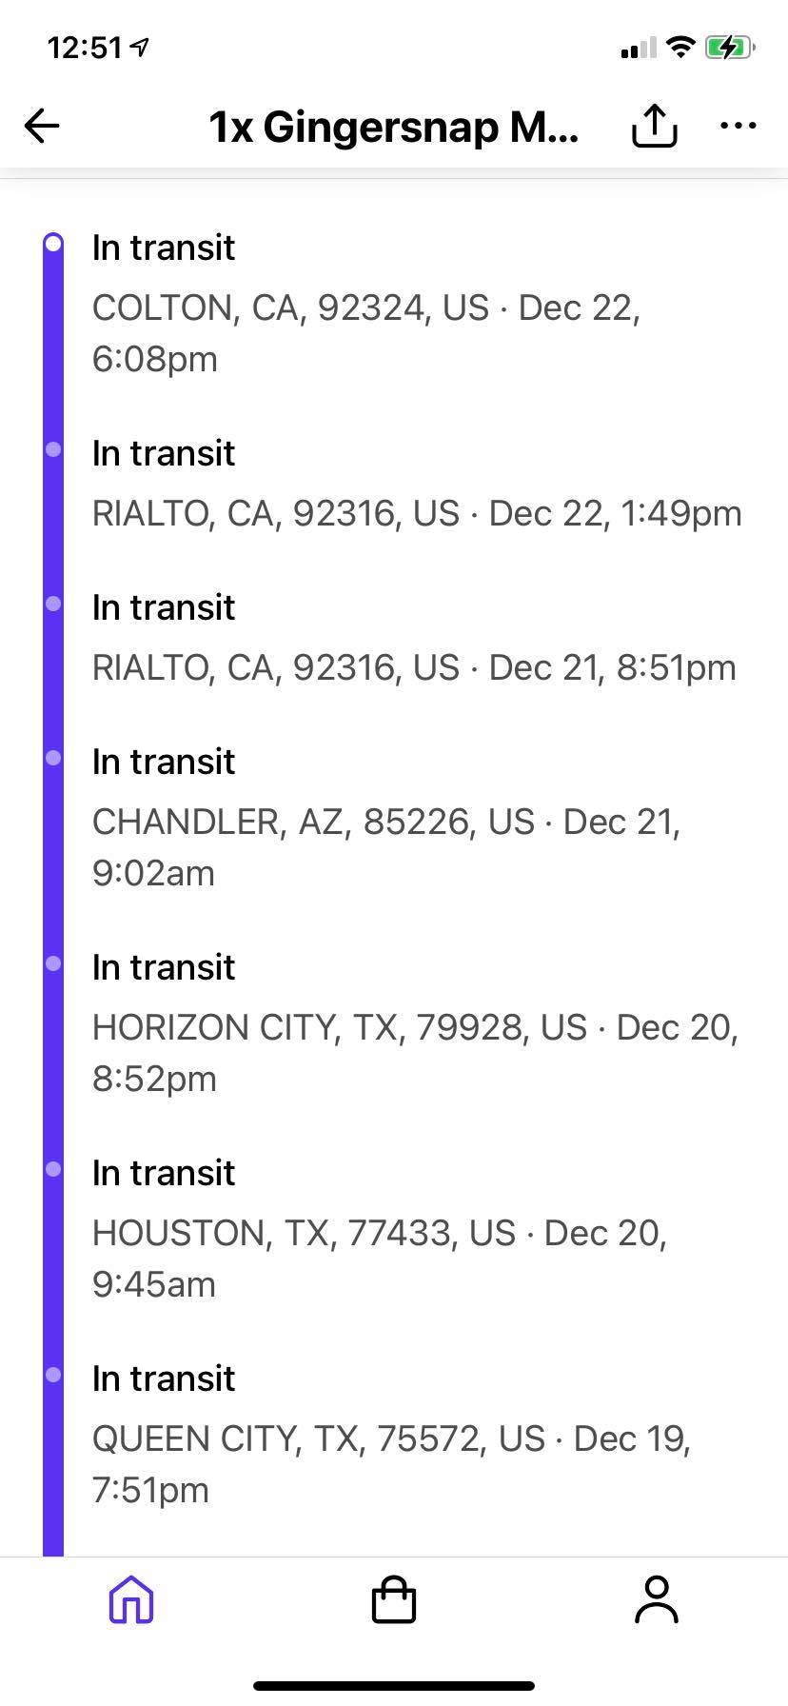Tap the Wi-Fi status icon
The width and height of the screenshot is (788, 1706).
(680, 47)
